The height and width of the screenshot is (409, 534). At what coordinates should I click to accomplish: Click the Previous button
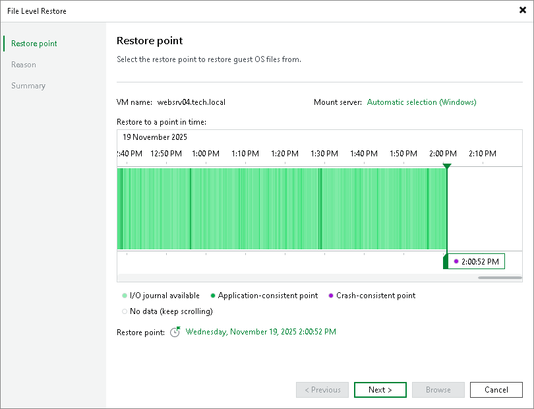pos(322,390)
